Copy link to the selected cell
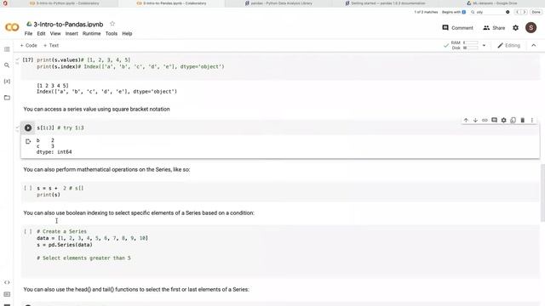545x306 pixels. (x=485, y=120)
